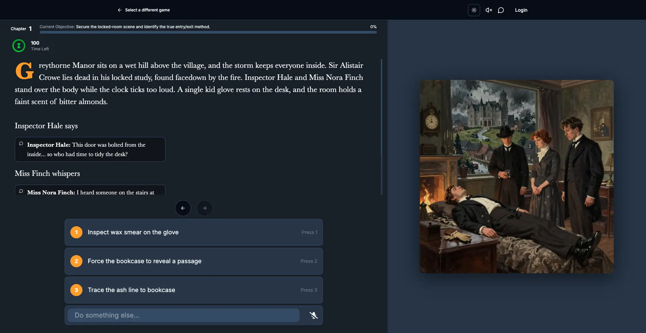The image size is (646, 333).
Task: Choose Force the bookcase to reveal a passage
Action: [193, 261]
